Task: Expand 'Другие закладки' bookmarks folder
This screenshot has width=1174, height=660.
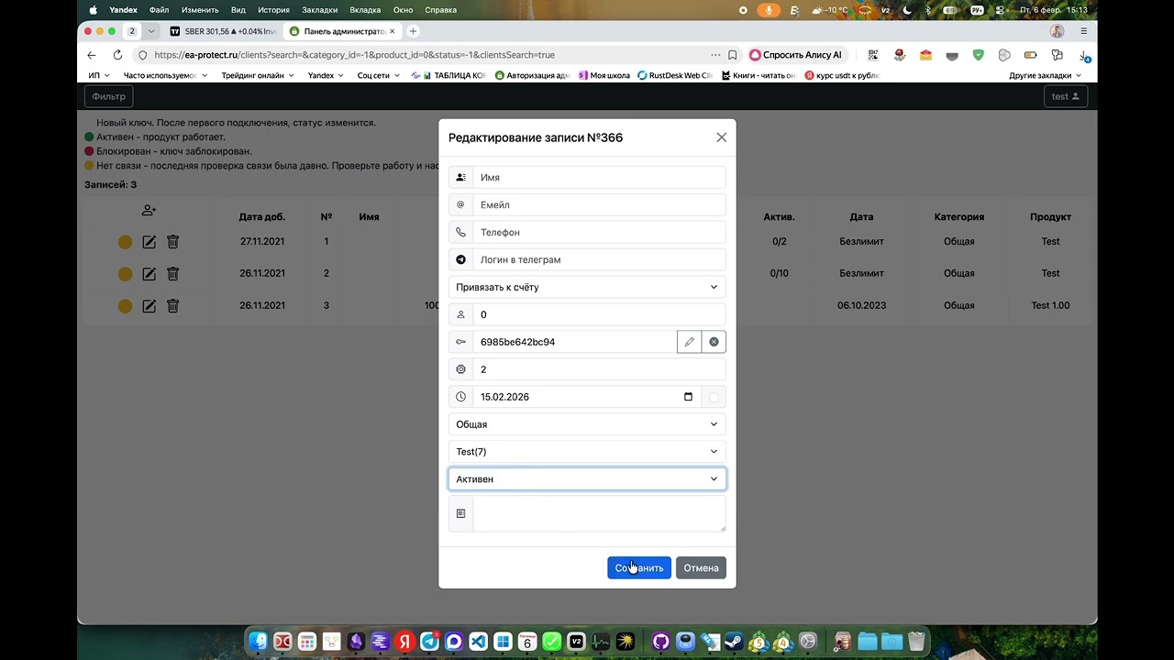Action: pos(1045,75)
